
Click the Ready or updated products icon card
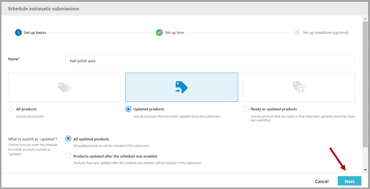coord(299,87)
